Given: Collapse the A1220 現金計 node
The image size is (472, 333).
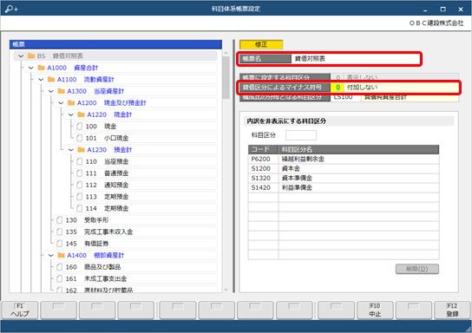Looking at the screenshot, I should (71, 114).
